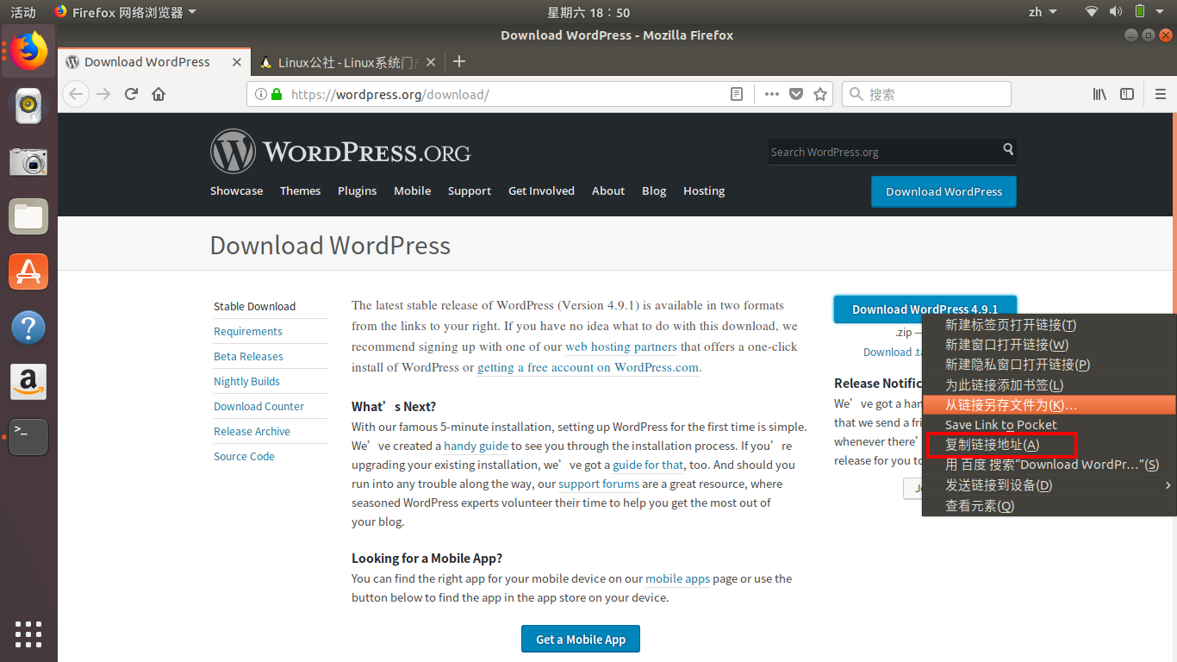Click the WordPress.org search magnifier icon
The image size is (1177, 662).
1008,150
